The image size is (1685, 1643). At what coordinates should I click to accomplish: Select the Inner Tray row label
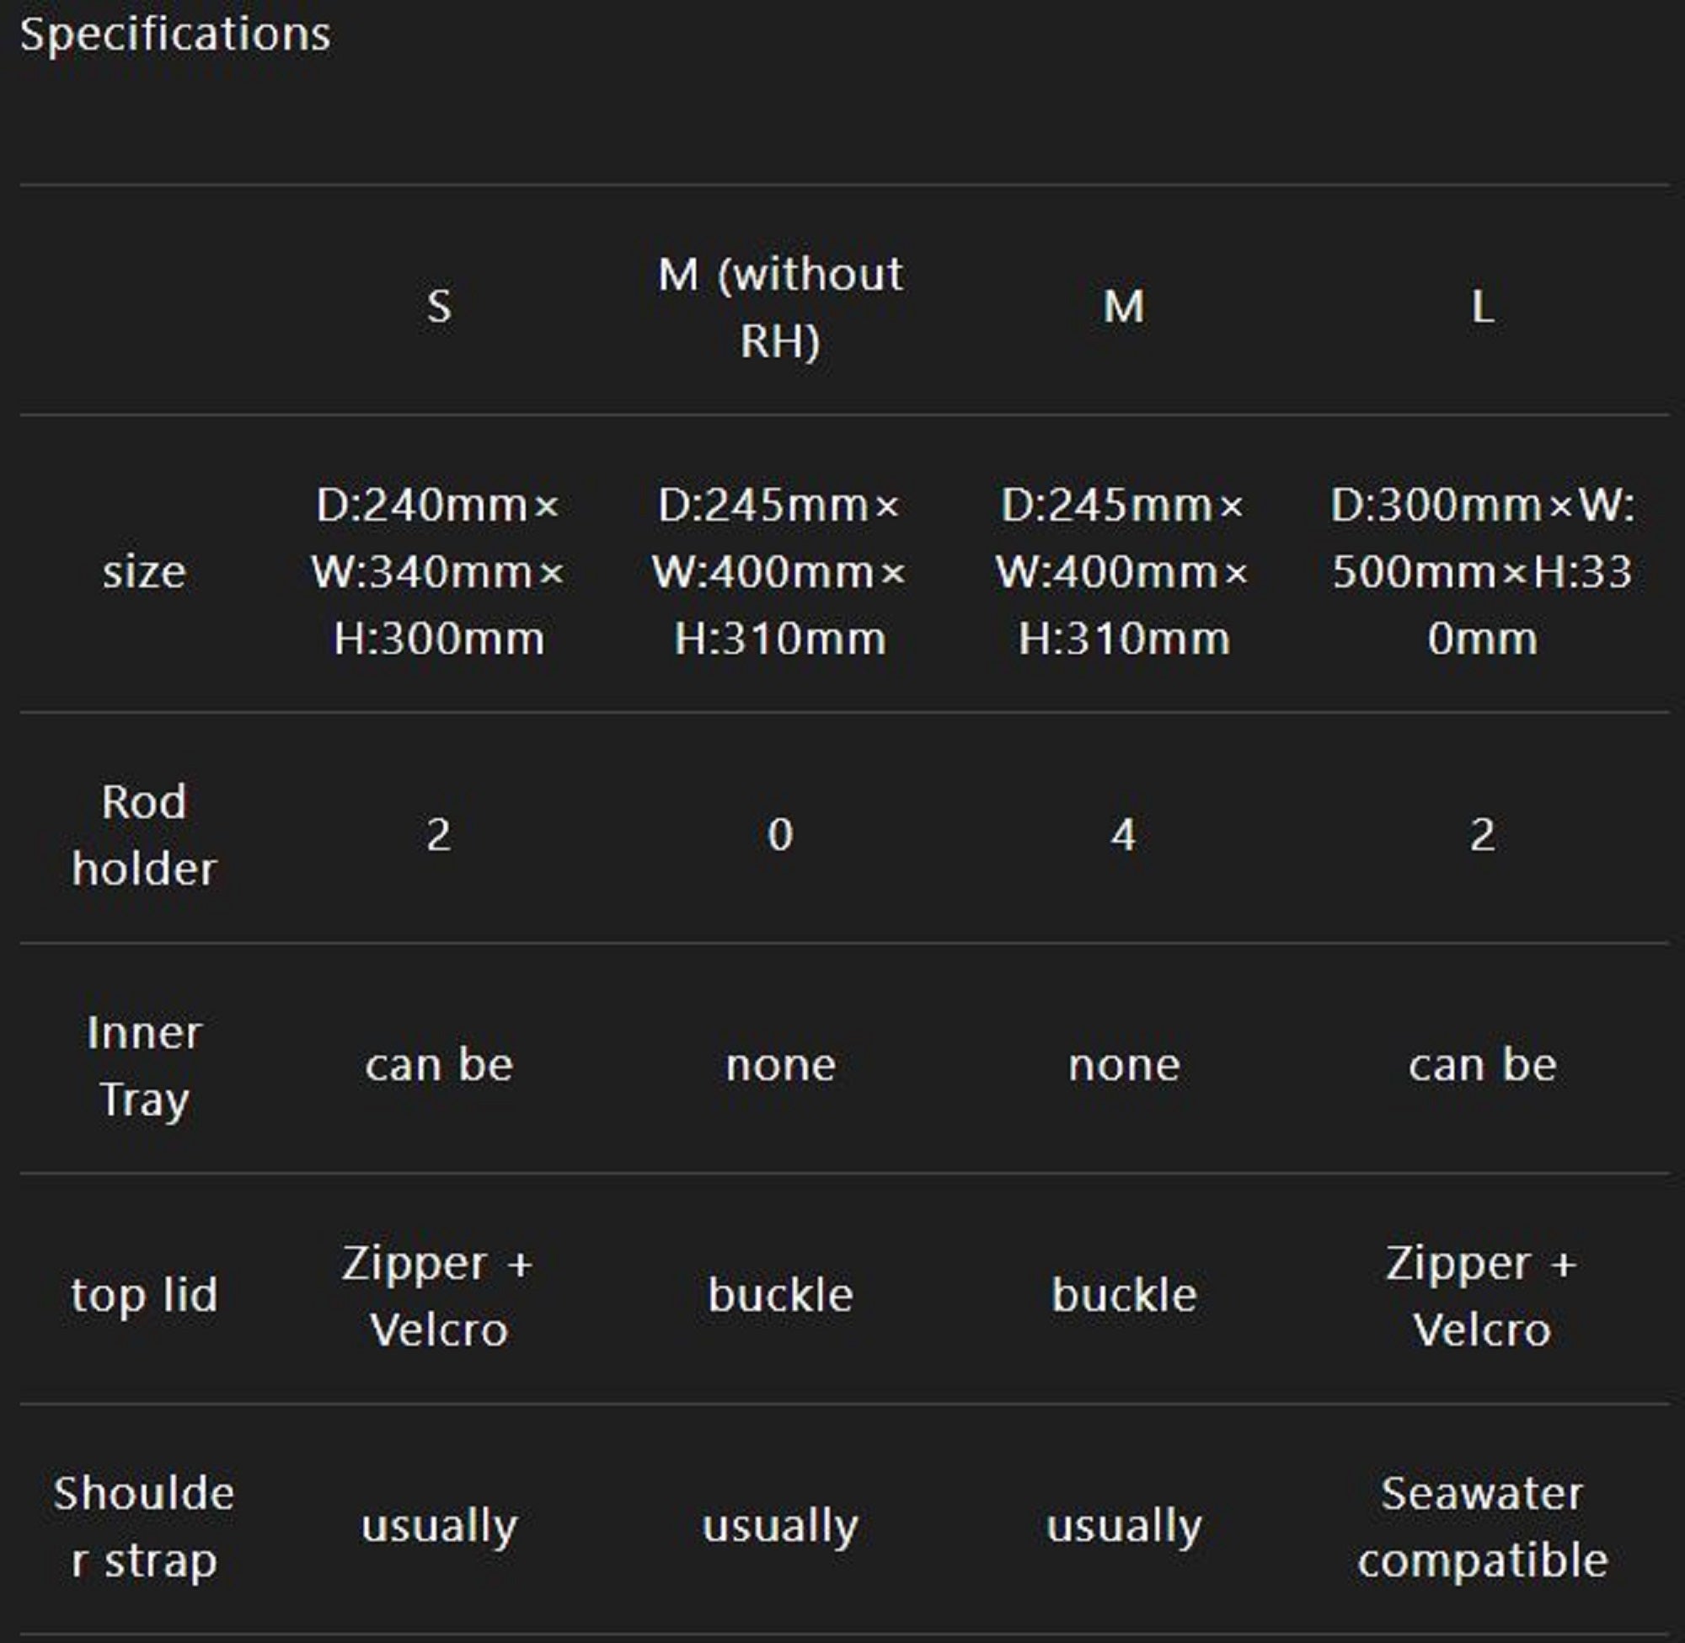point(144,1065)
